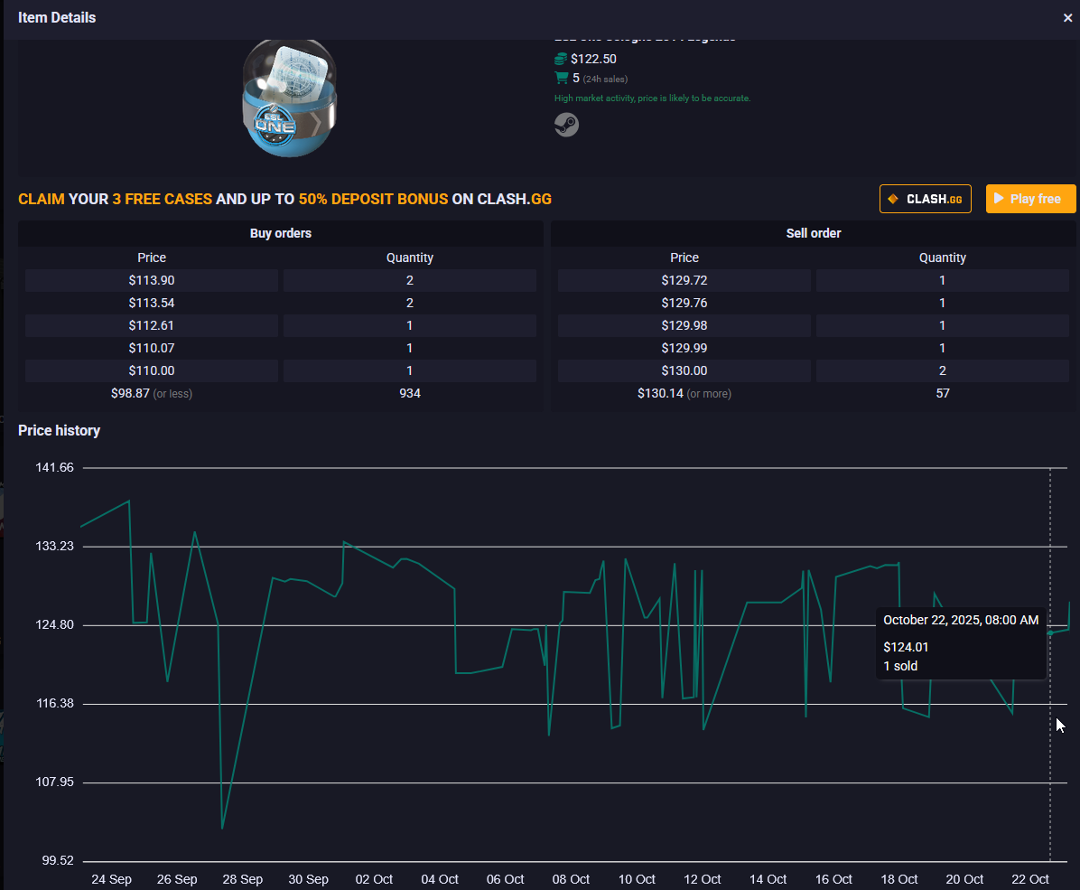
Task: Click the Clash.gg promo banner text
Action: coord(284,199)
